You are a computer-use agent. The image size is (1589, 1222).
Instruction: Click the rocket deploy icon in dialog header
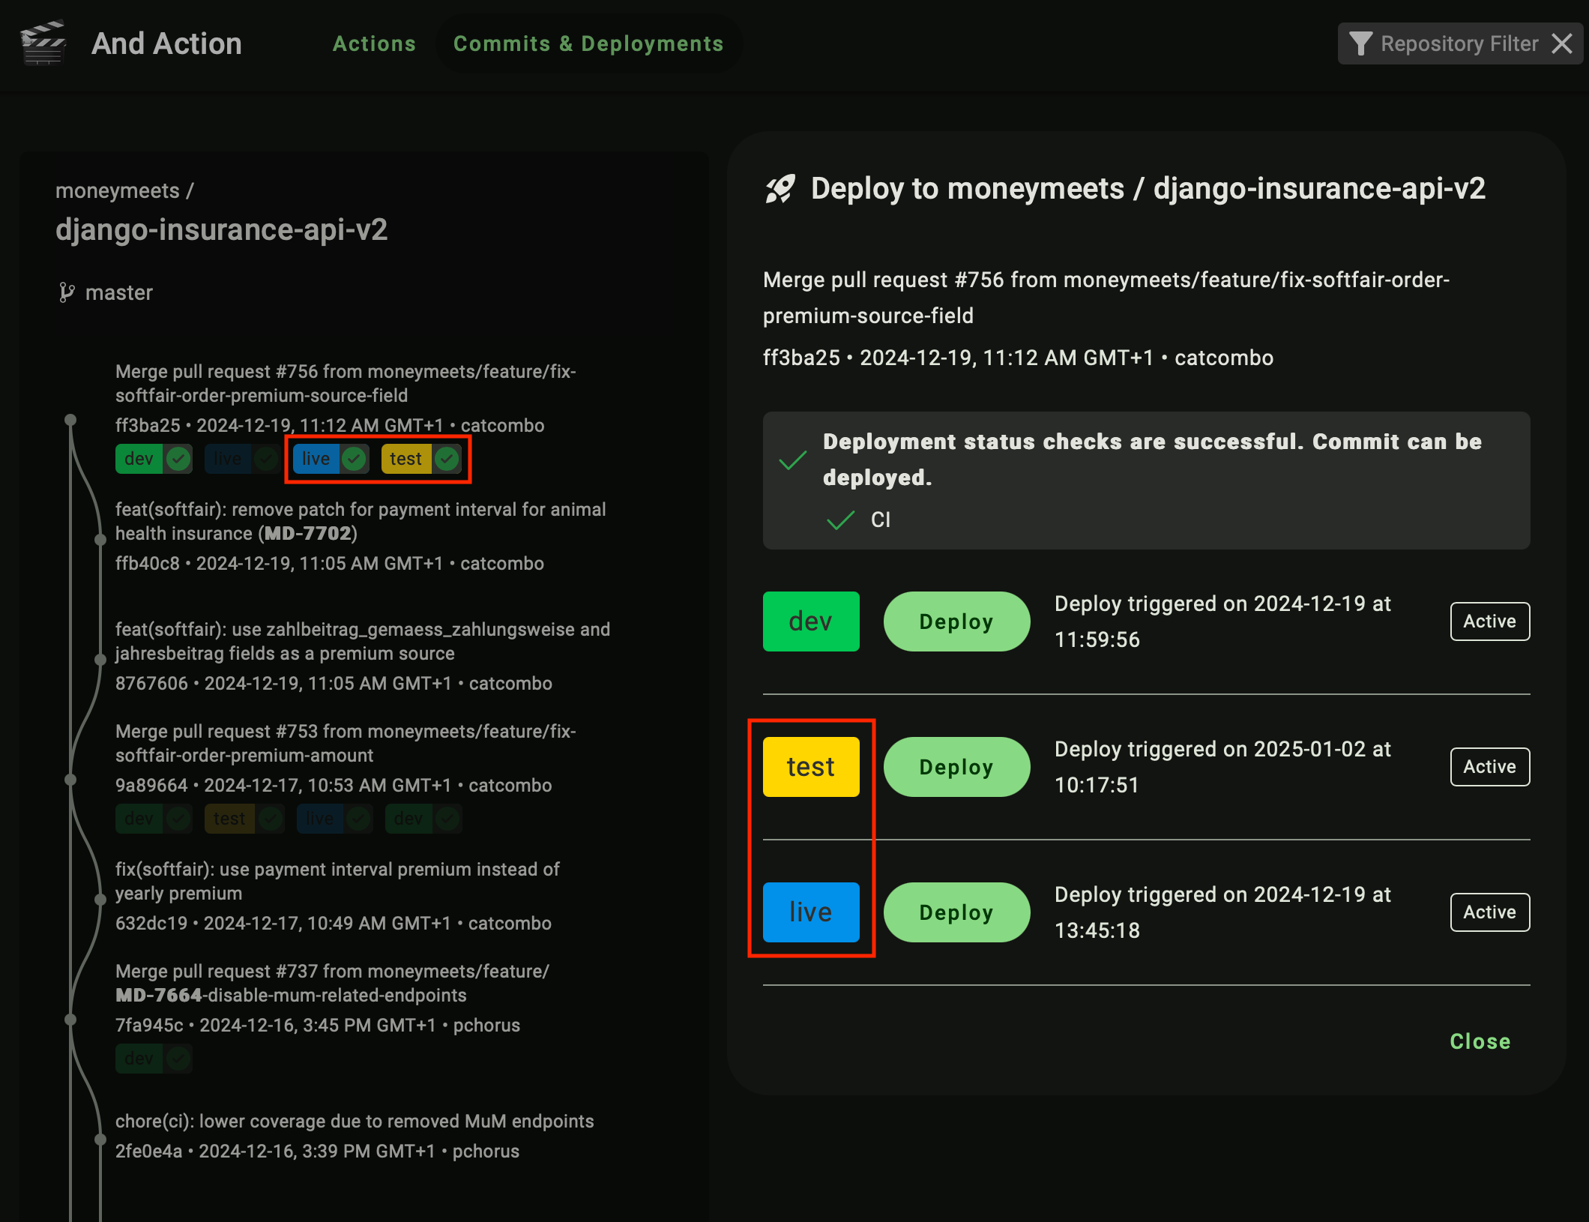pos(780,189)
